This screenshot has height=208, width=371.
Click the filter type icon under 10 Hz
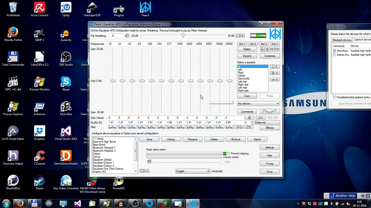coord(112,127)
